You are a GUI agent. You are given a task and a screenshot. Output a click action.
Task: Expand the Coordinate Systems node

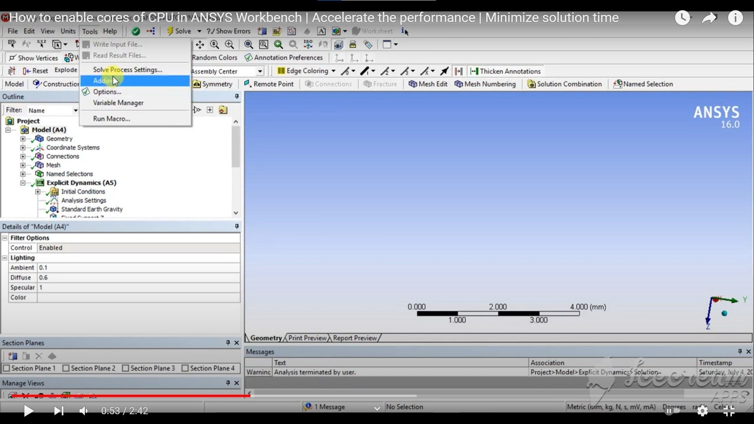23,148
